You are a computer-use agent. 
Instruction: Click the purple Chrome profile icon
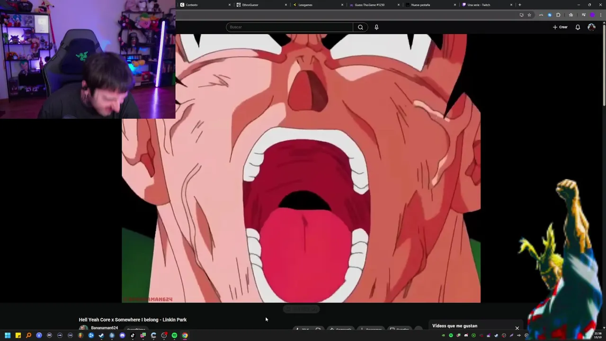(592, 15)
